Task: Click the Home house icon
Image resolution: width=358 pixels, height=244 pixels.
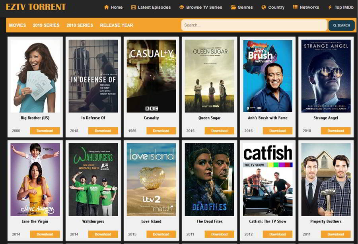Action: tap(106, 7)
